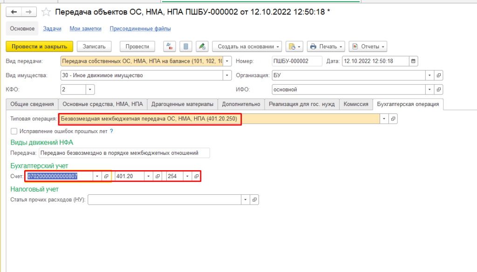Viewport: 477px width, 272px height.
Task: Add document to favorites with star icon
Action: click(x=46, y=12)
